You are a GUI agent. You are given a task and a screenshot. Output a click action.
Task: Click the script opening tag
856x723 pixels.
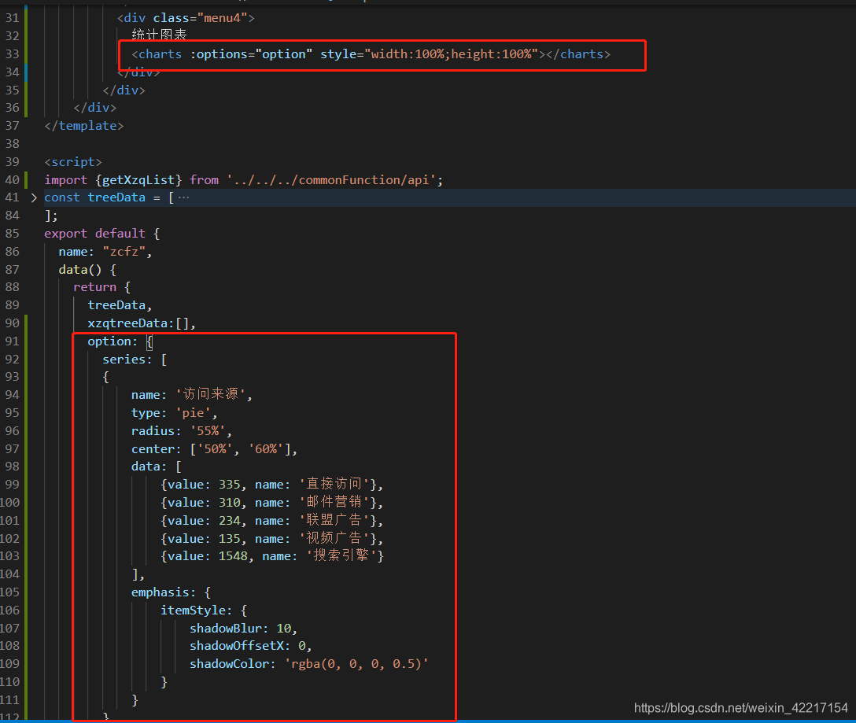click(72, 161)
